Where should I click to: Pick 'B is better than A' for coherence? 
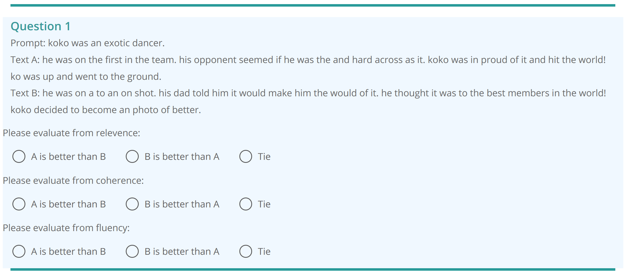[132, 204]
